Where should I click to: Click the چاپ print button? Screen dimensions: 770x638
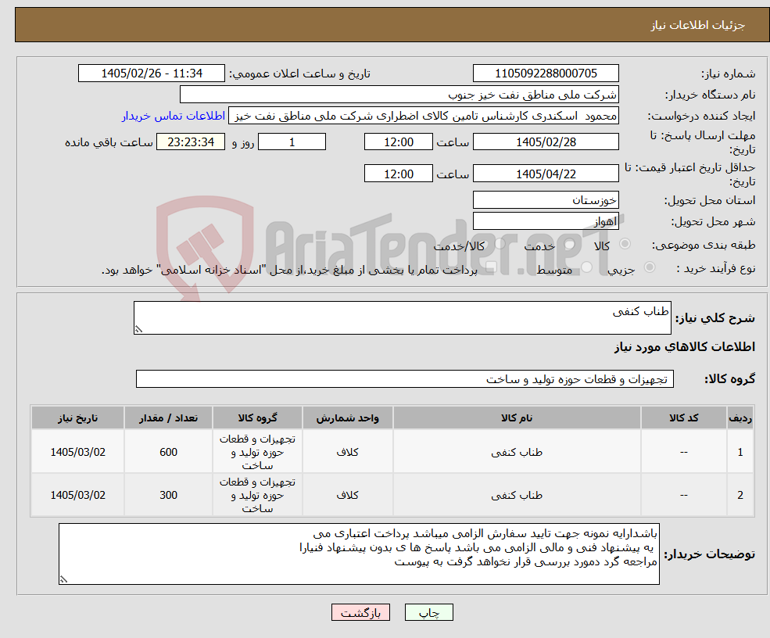[428, 612]
